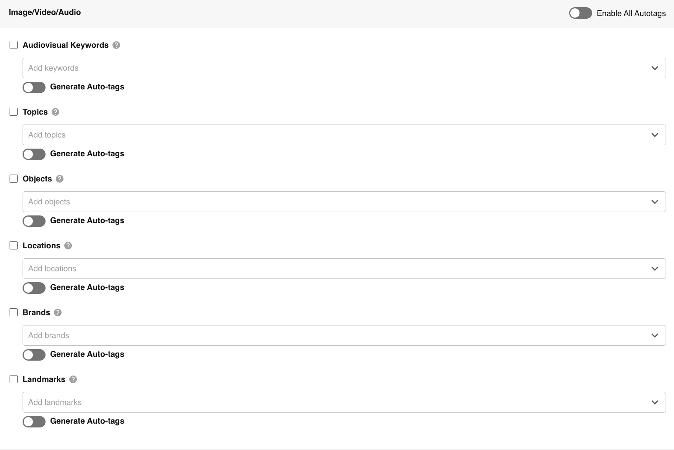Viewport: 674px width, 450px height.
Task: Check the Audiovisual Keywords checkbox
Action: (x=14, y=45)
